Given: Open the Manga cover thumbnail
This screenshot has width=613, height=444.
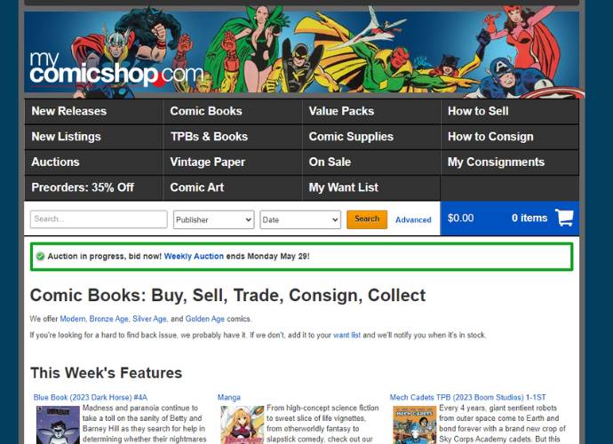Looking at the screenshot, I should coord(243,425).
